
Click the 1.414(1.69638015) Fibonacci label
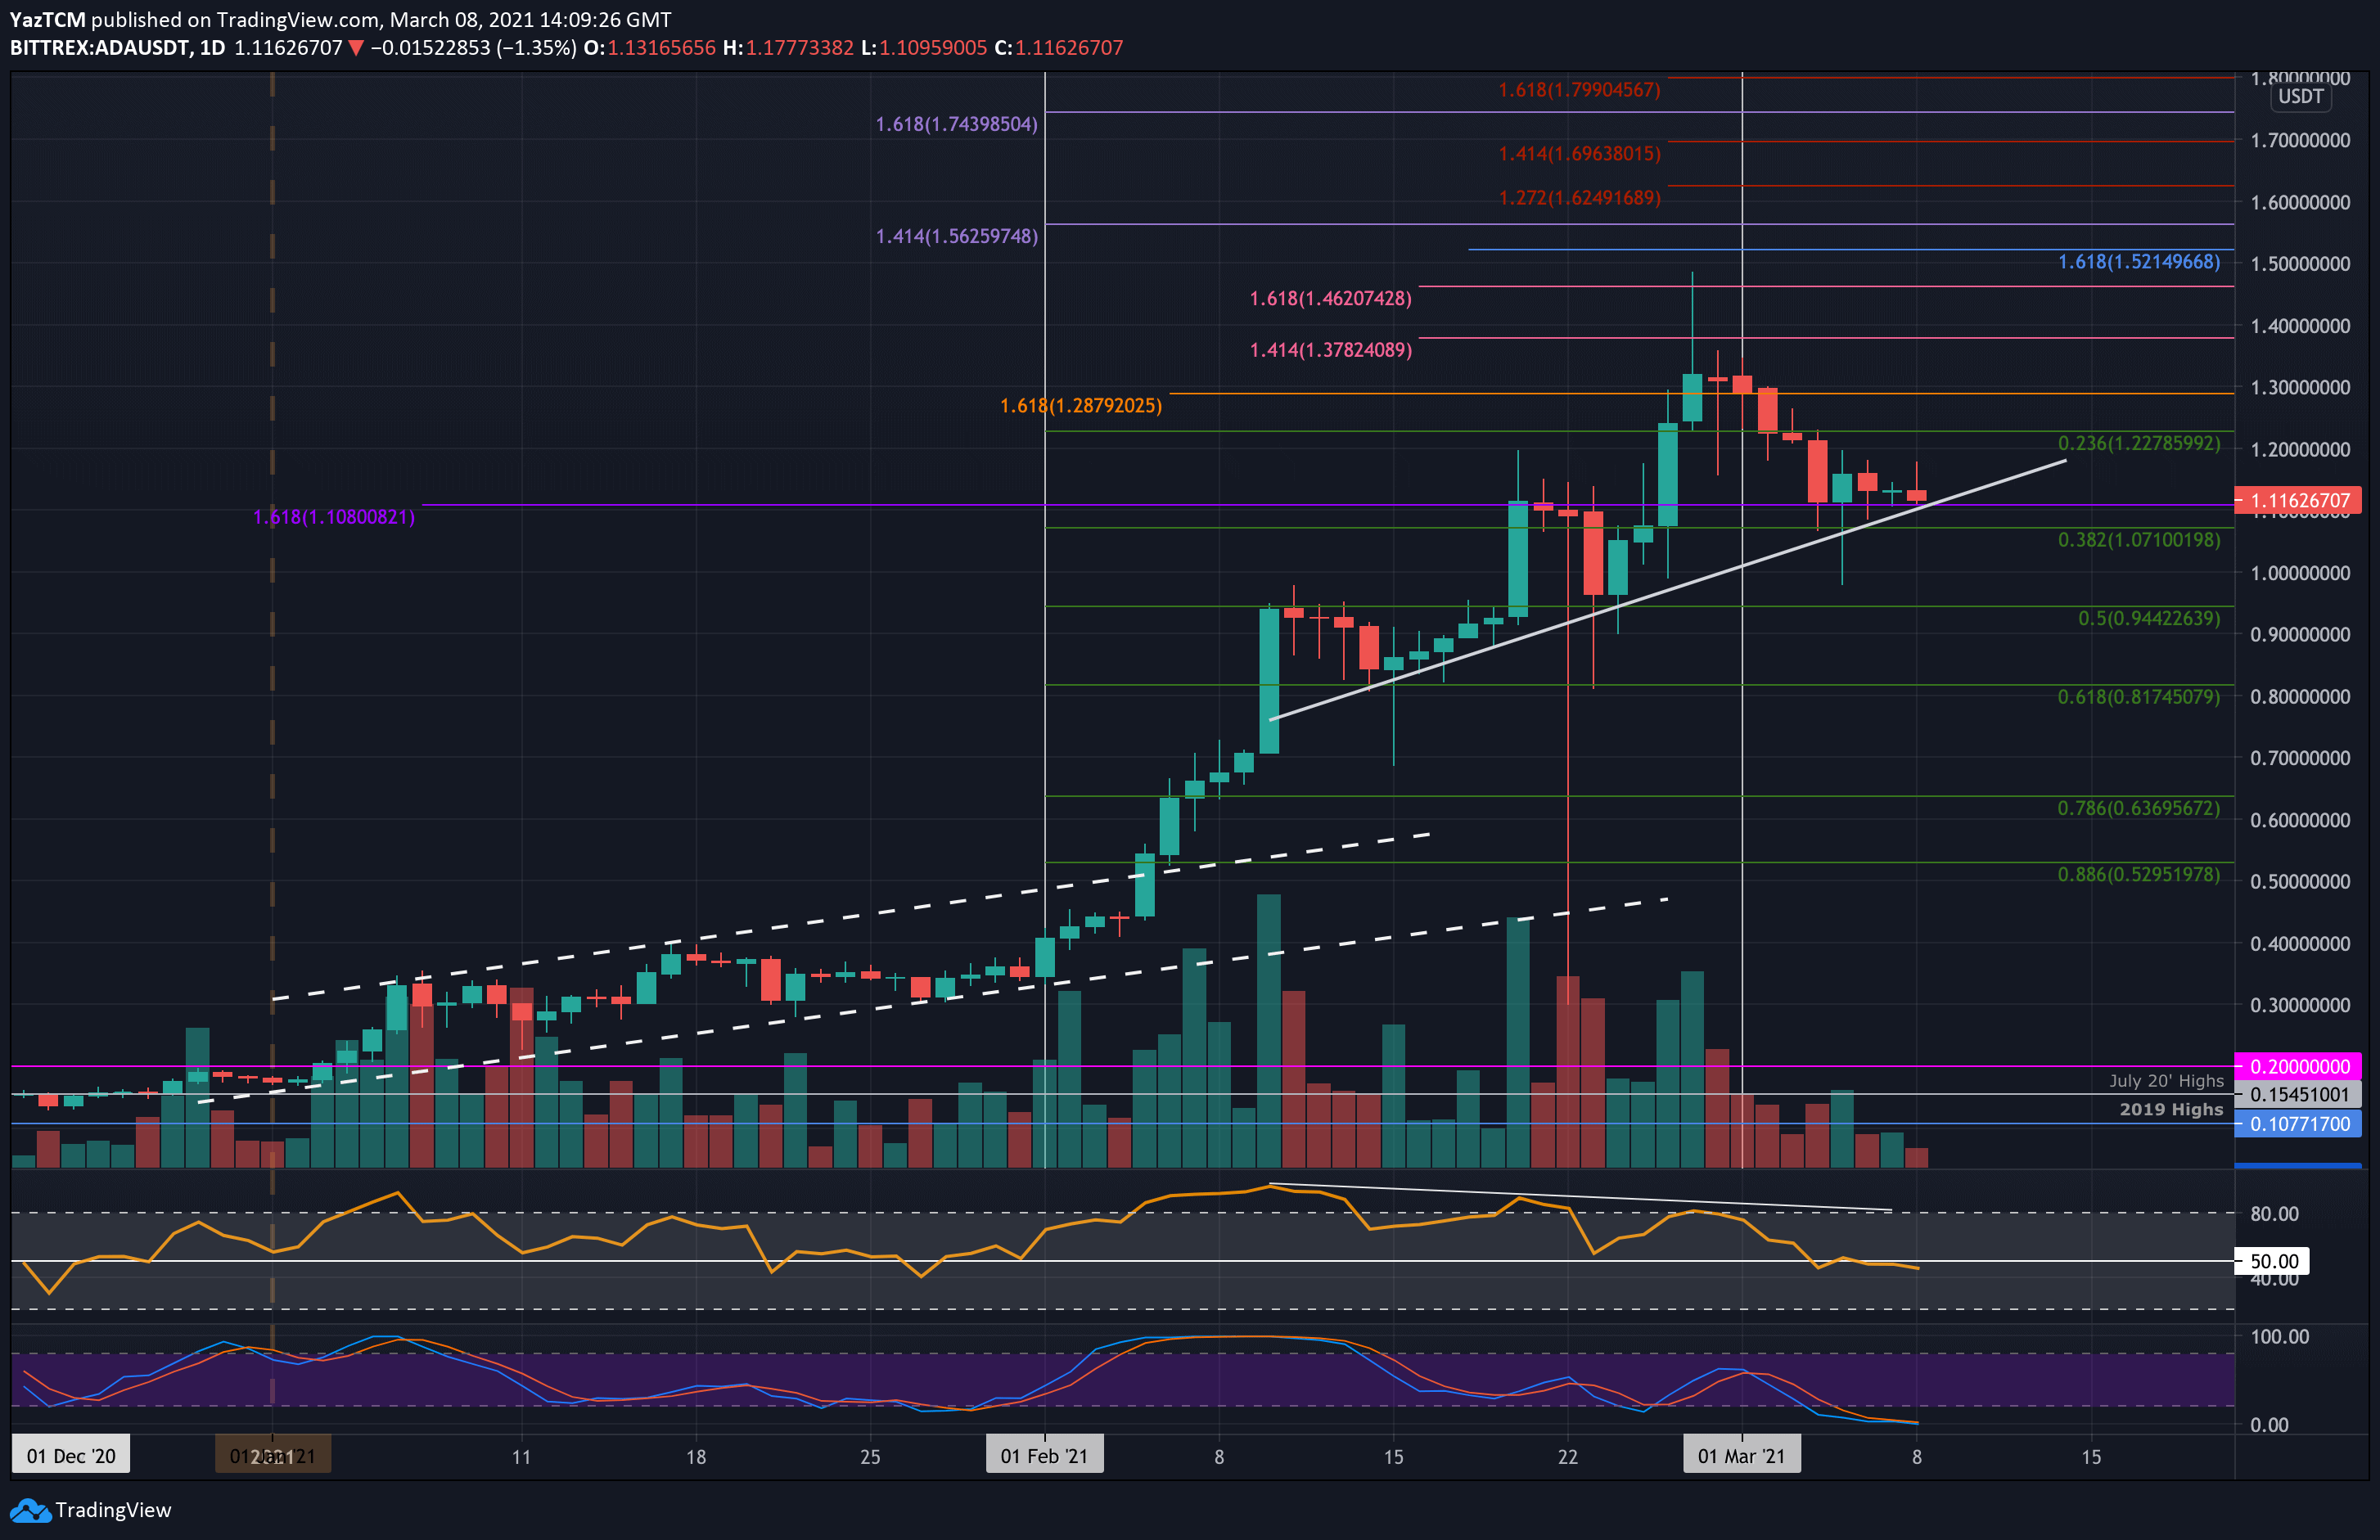click(x=1579, y=154)
